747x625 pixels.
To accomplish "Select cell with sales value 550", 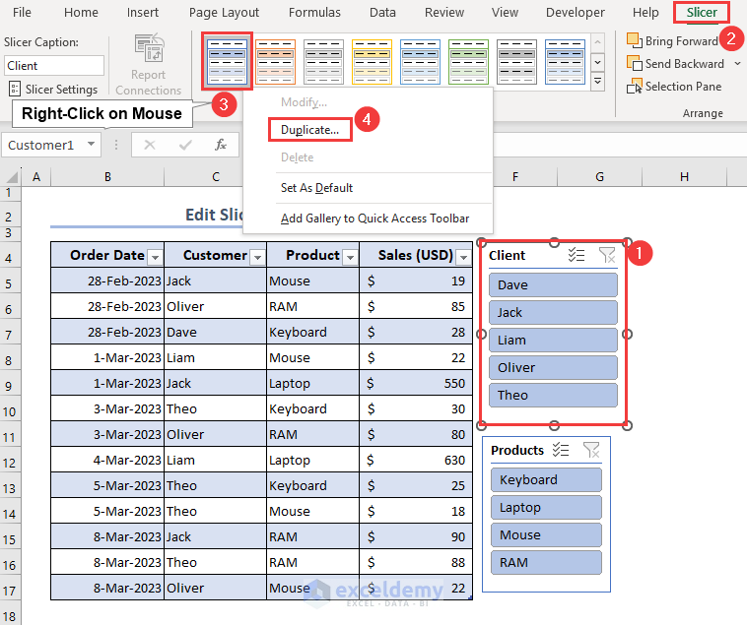I will (x=416, y=384).
